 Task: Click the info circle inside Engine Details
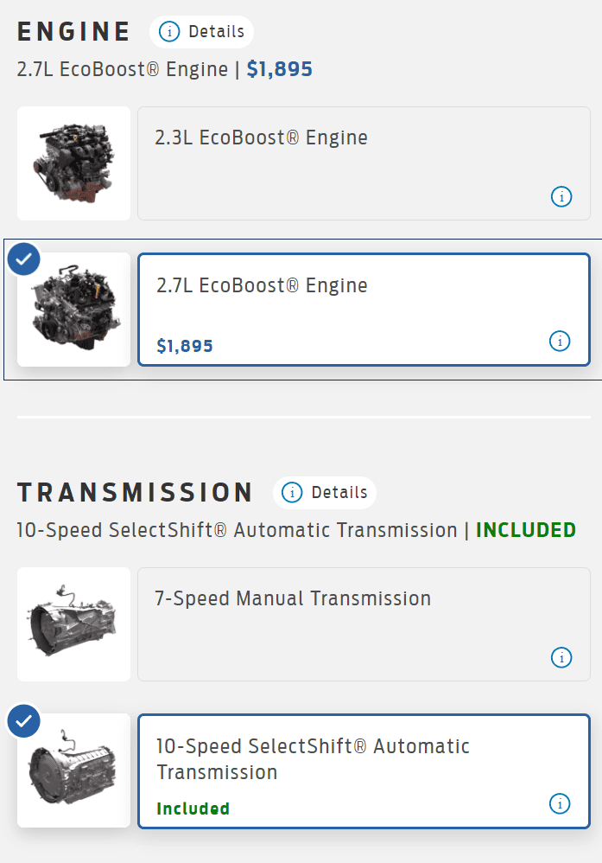(169, 32)
